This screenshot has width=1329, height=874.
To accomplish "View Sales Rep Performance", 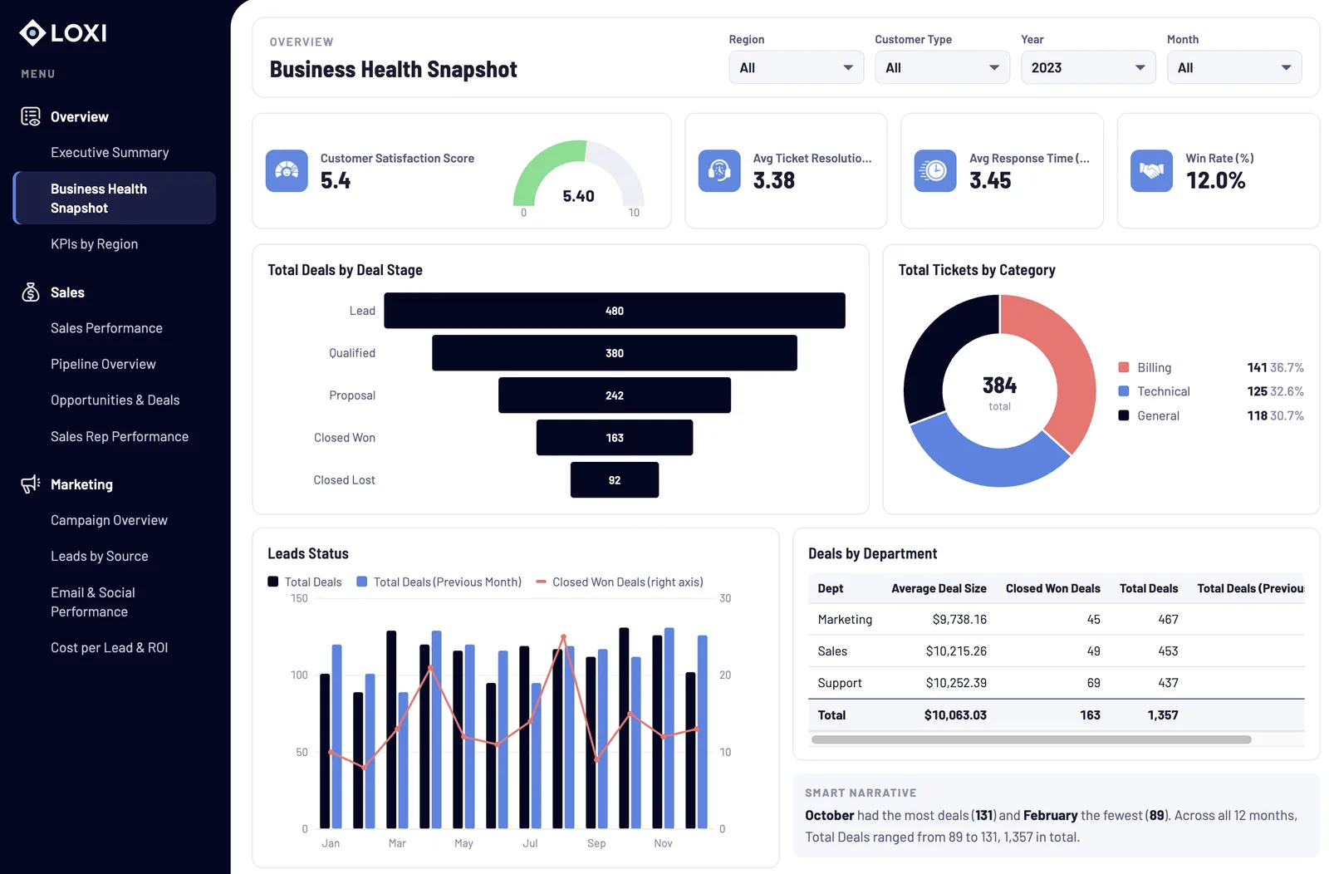I will click(120, 437).
